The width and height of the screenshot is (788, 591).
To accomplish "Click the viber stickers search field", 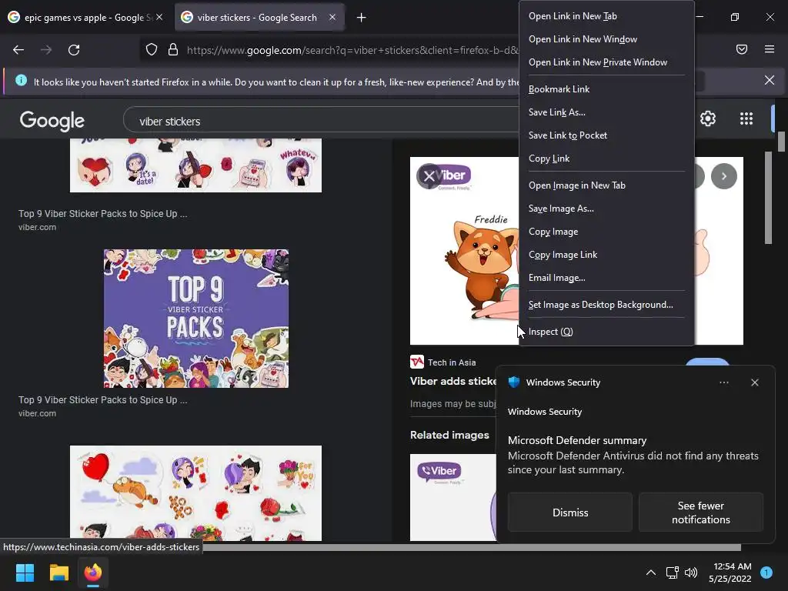I will pos(322,121).
